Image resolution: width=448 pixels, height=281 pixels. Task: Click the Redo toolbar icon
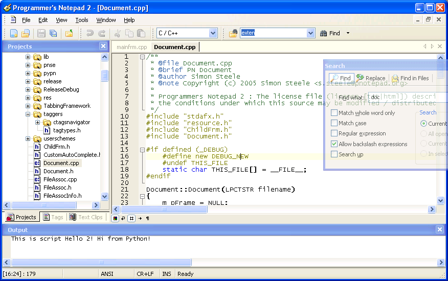click(x=102, y=33)
